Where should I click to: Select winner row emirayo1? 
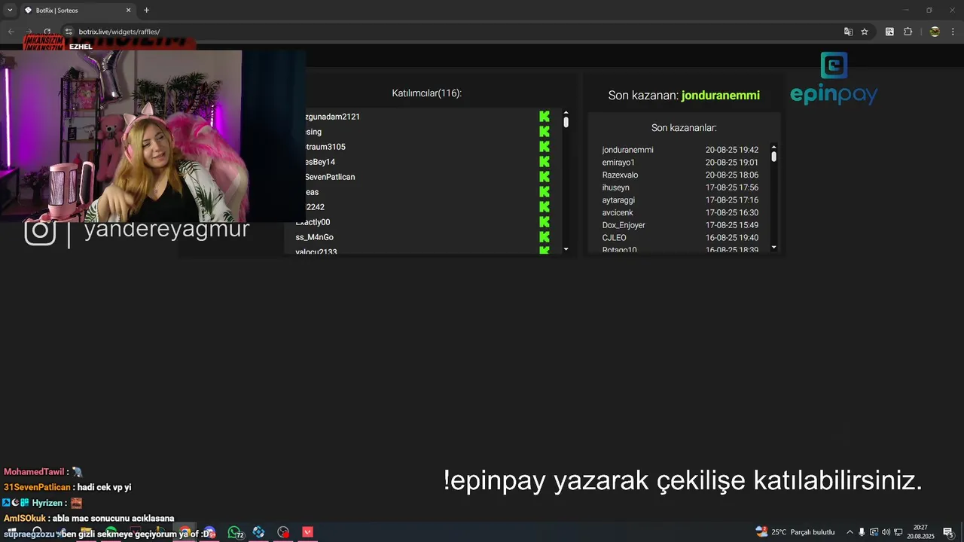[680, 163]
